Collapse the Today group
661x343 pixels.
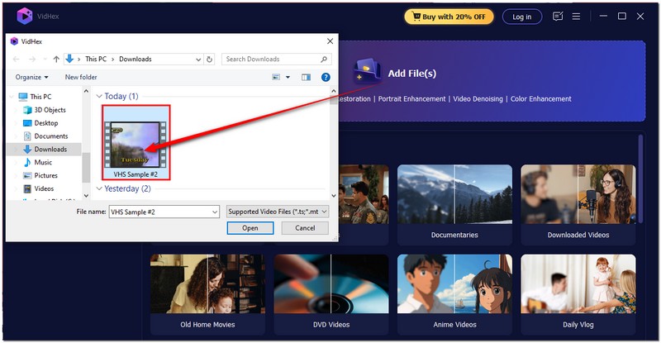pos(98,97)
